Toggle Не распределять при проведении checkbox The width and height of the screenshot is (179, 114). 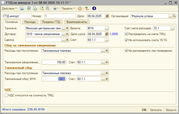coord(126,51)
